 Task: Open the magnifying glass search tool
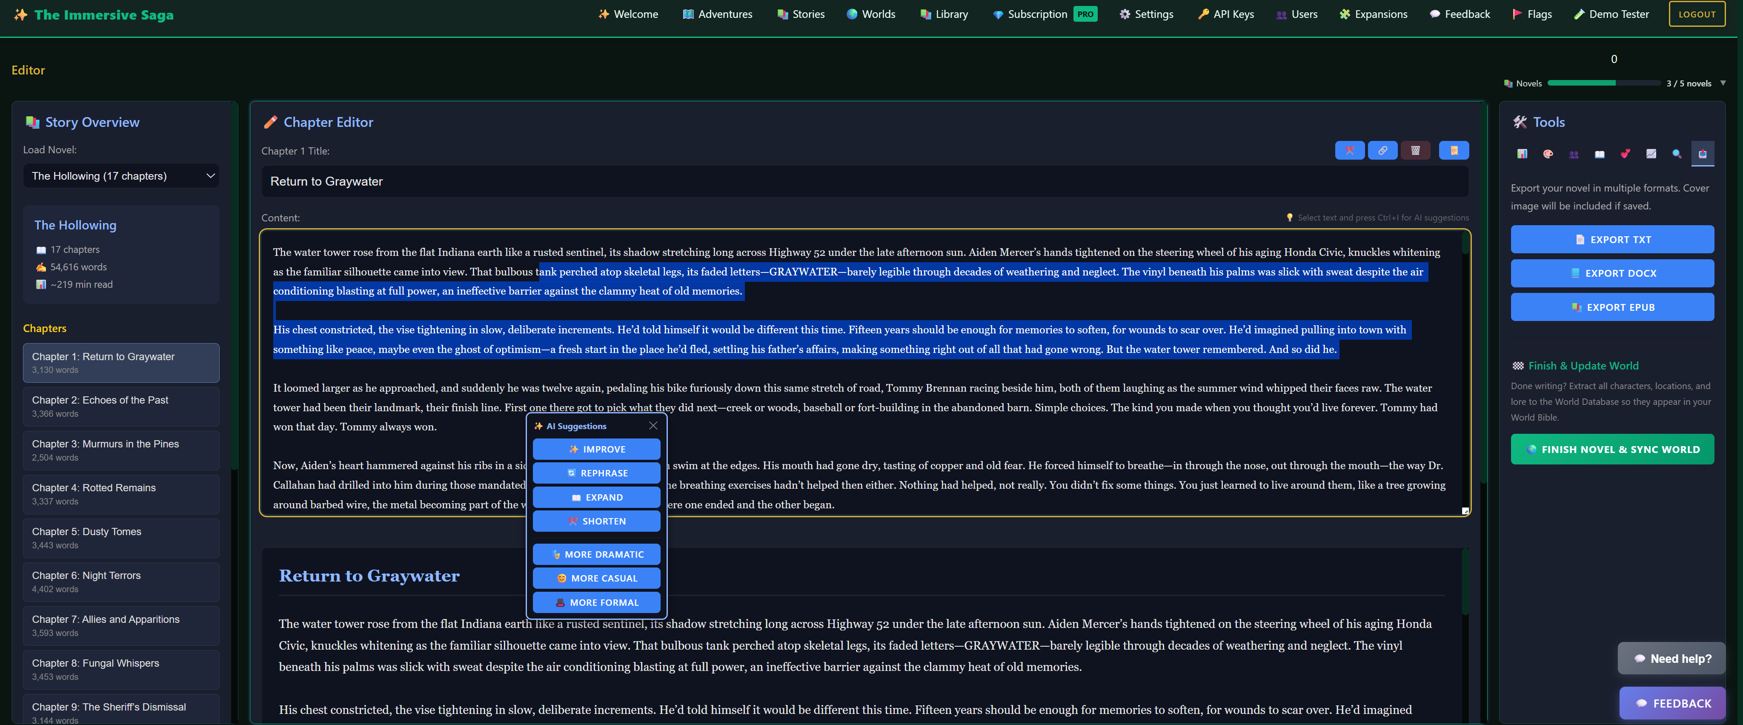click(x=1677, y=155)
